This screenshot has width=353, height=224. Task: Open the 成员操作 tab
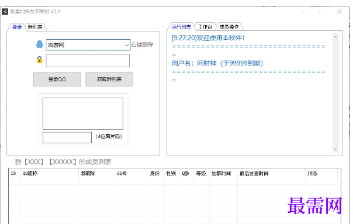point(229,27)
